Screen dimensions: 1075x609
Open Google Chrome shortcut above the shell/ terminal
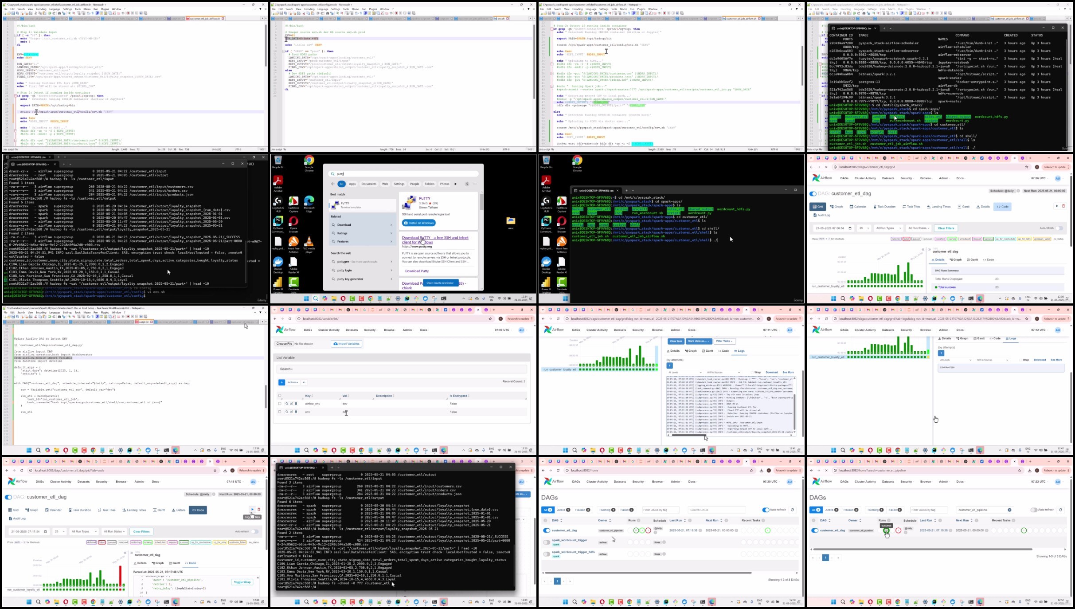click(577, 163)
